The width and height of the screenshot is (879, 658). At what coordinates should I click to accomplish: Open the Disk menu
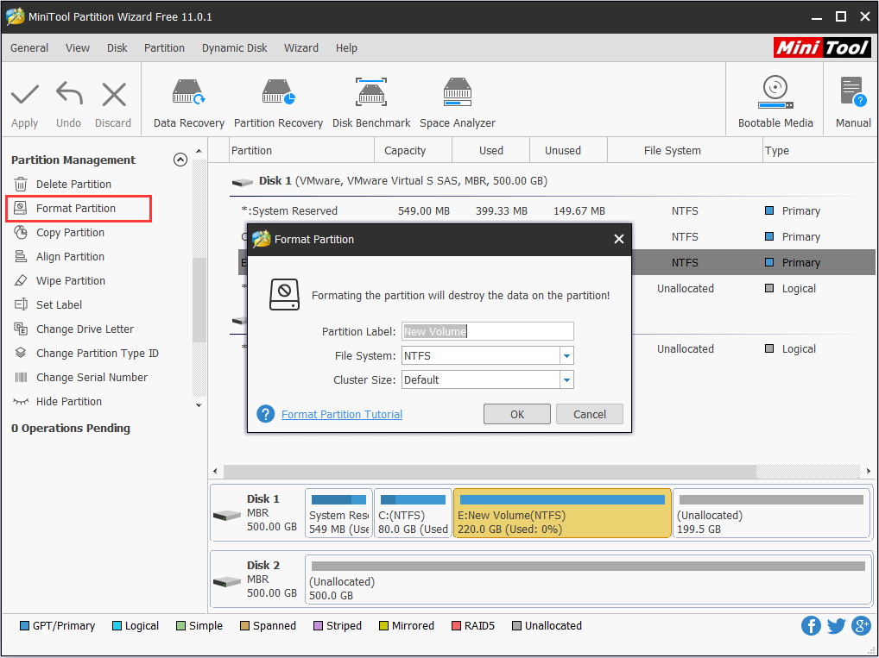point(117,48)
